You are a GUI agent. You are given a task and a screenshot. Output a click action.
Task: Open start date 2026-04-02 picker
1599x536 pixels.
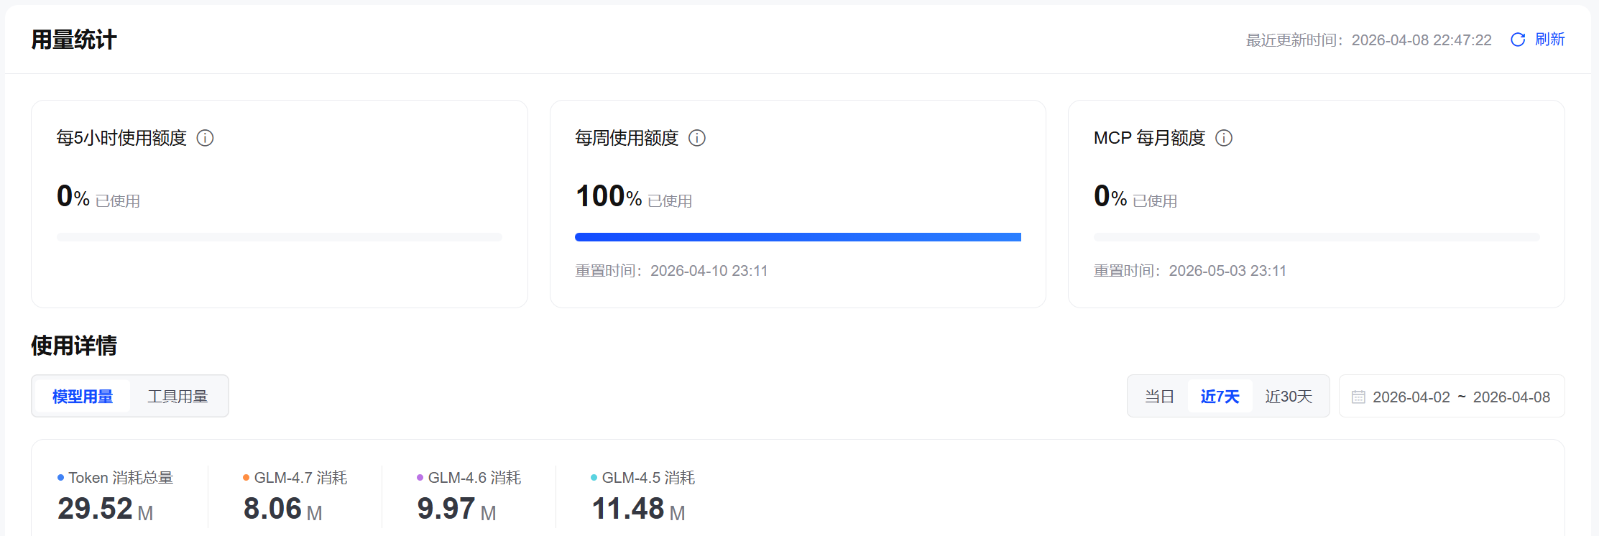1411,397
